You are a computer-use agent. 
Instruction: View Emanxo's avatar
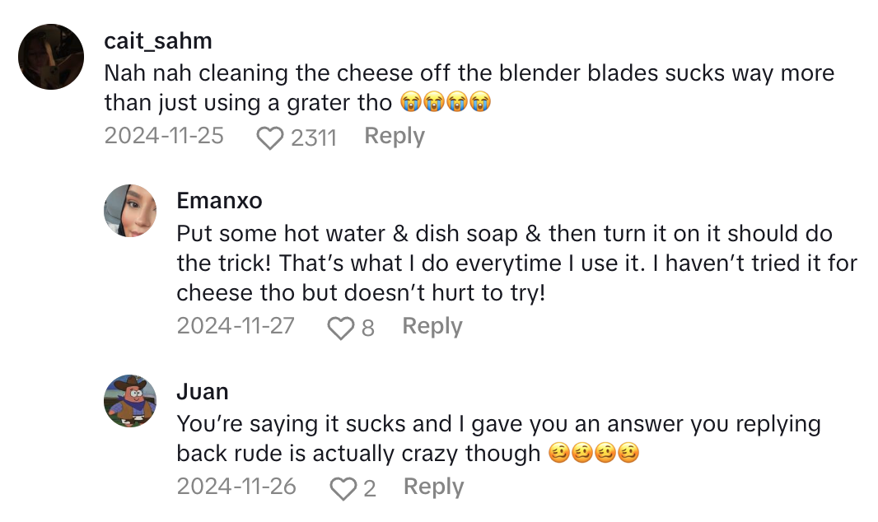[x=129, y=210]
